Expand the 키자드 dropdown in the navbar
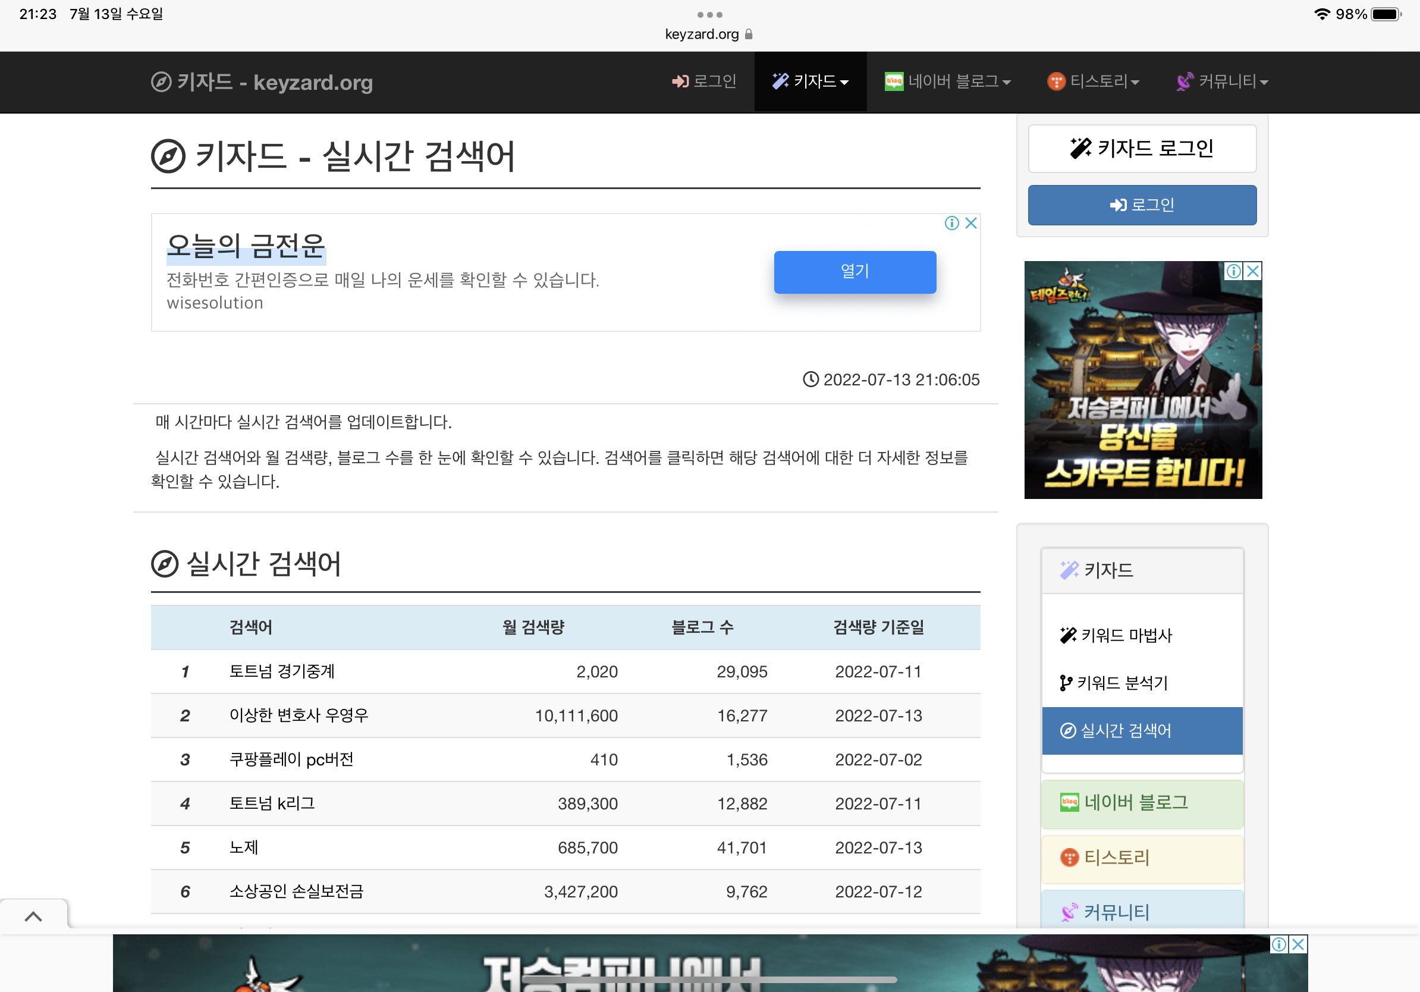This screenshot has width=1420, height=992. click(810, 81)
